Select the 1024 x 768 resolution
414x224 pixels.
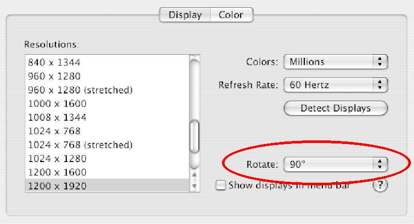click(107, 131)
